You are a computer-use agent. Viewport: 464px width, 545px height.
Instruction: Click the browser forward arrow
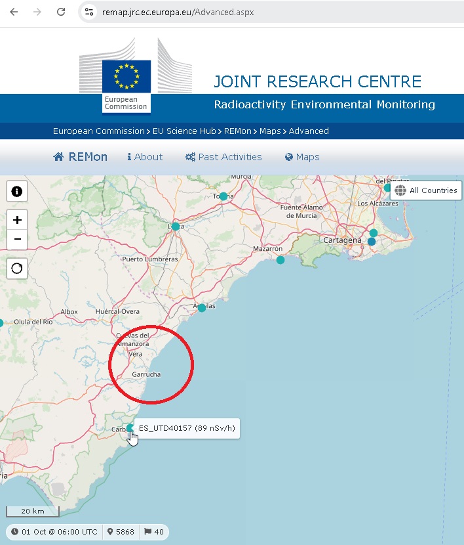click(37, 12)
